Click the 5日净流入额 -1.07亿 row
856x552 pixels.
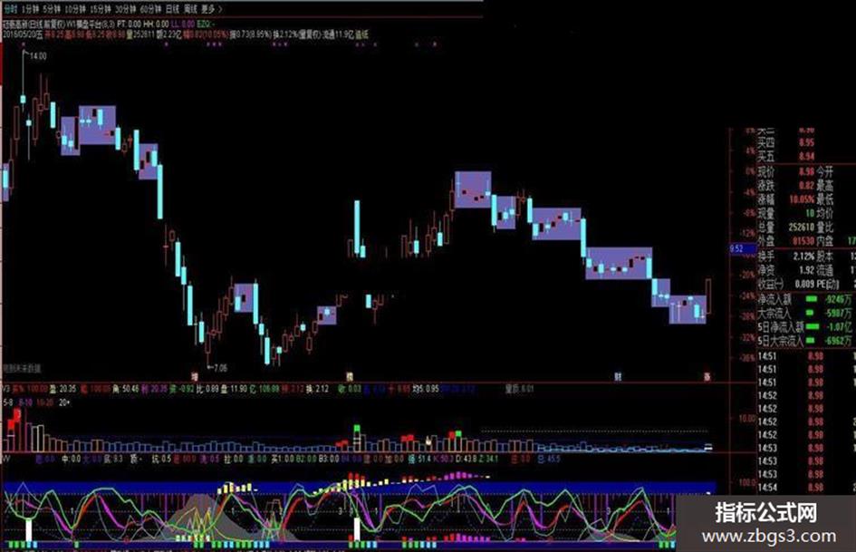click(804, 327)
